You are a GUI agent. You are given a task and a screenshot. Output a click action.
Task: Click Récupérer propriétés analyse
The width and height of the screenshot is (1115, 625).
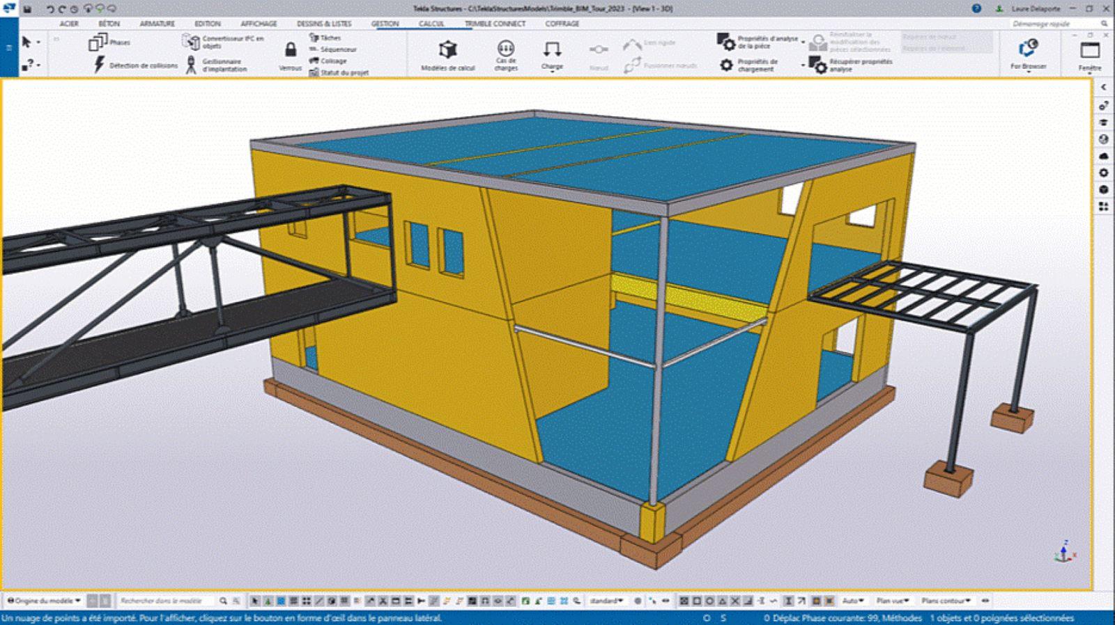852,65
